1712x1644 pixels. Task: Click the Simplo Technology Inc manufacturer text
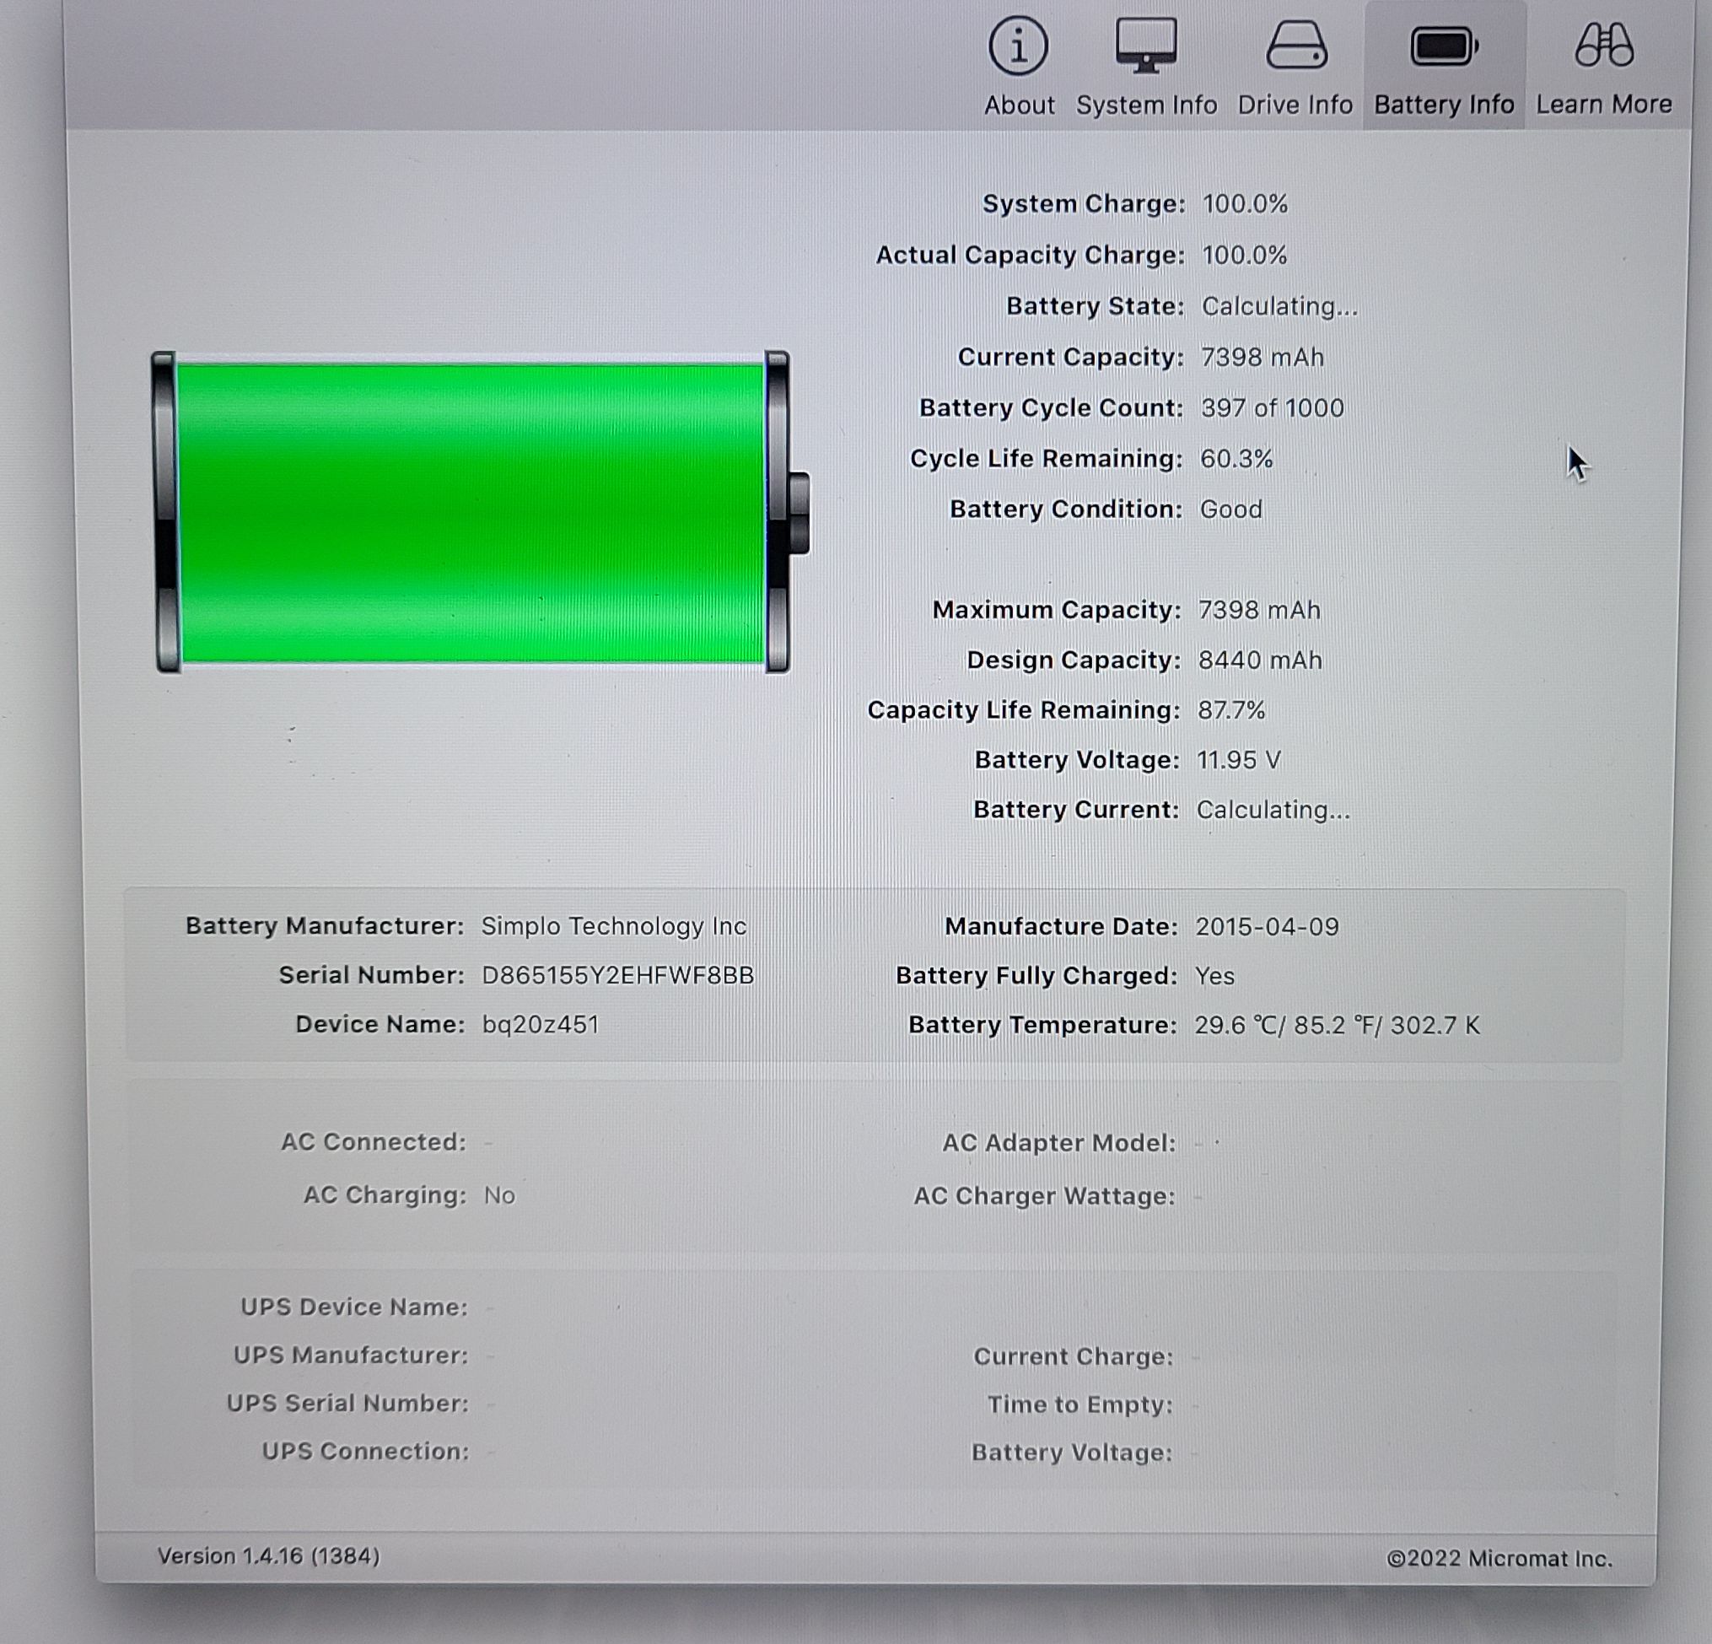point(613,926)
